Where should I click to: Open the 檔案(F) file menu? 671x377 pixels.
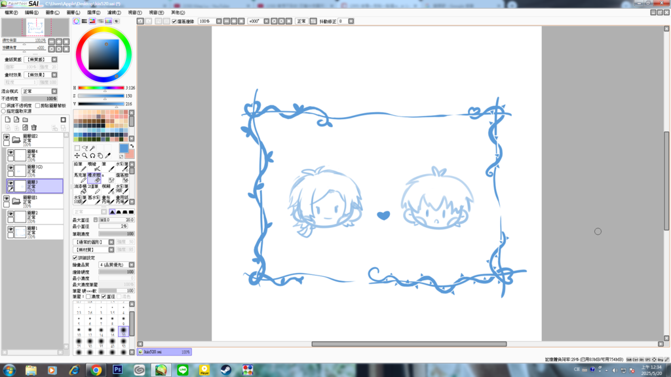[11, 12]
